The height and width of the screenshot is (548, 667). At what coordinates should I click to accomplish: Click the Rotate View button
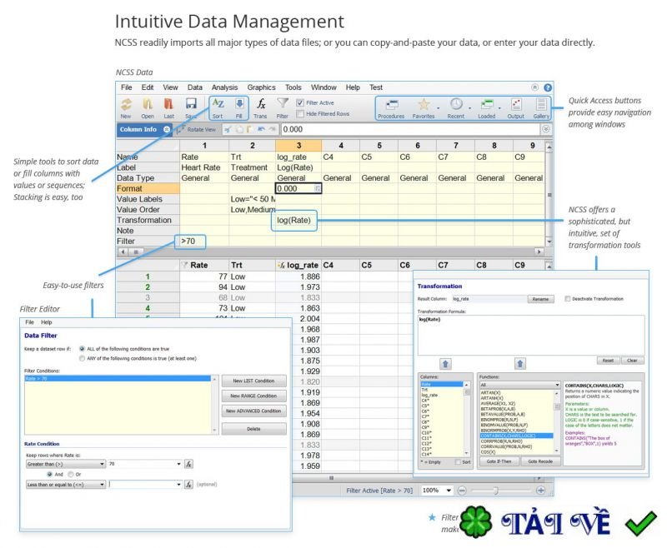pyautogui.click(x=197, y=130)
